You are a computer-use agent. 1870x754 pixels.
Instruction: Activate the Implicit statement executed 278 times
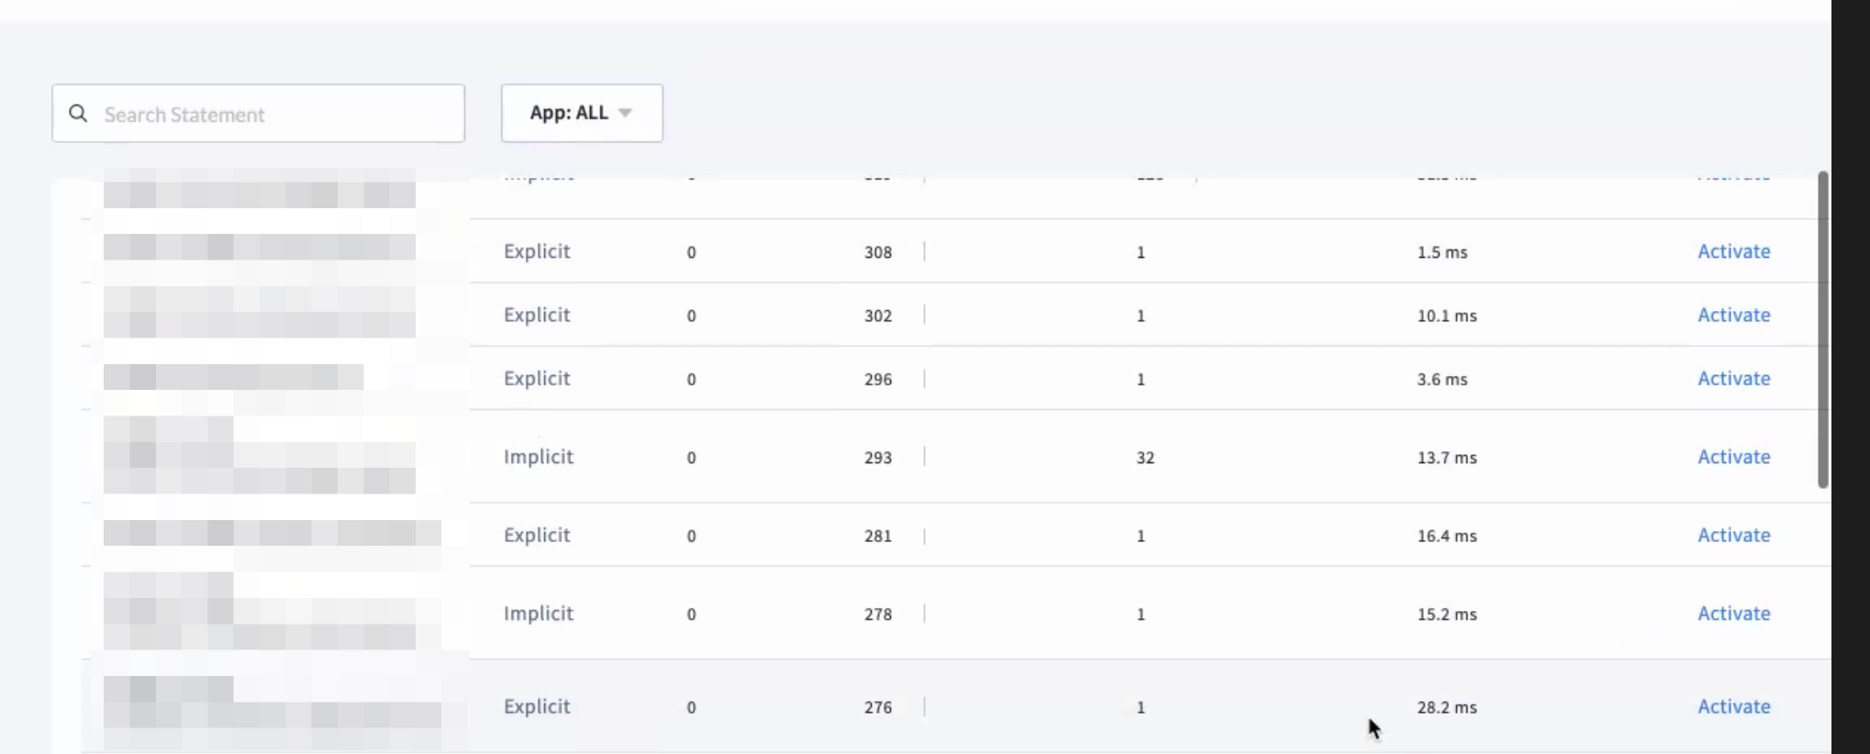pos(1733,613)
